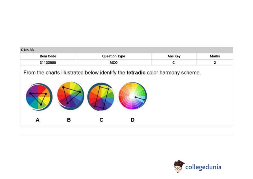Click the MCQ question type cell
This screenshot has height=179, width=253.
click(x=114, y=63)
